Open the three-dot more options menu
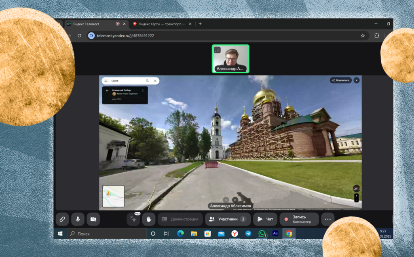The height and width of the screenshot is (257, 414). pos(327,219)
